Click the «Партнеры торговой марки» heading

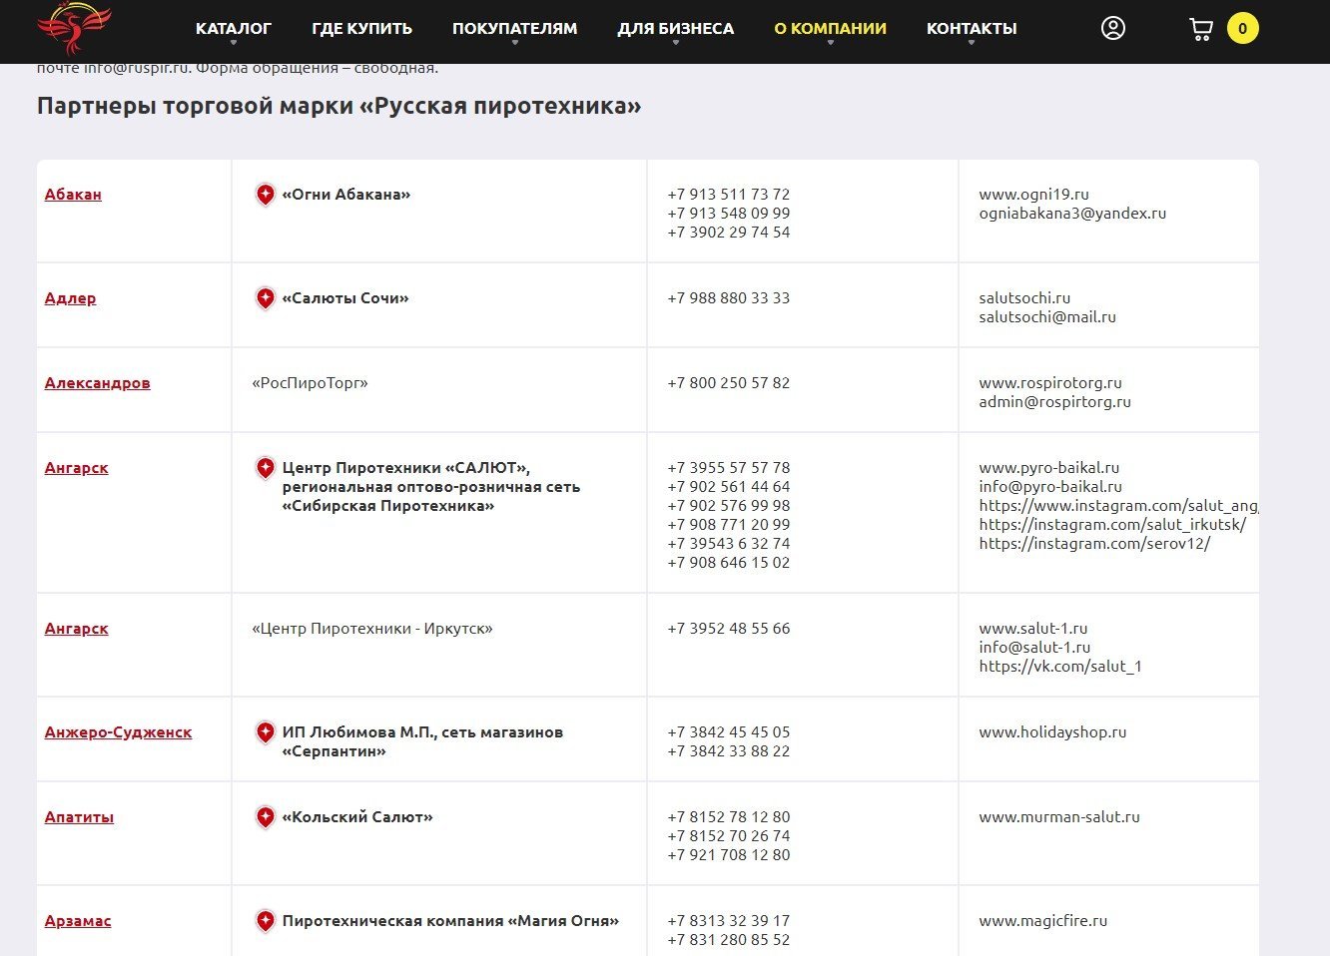(338, 106)
